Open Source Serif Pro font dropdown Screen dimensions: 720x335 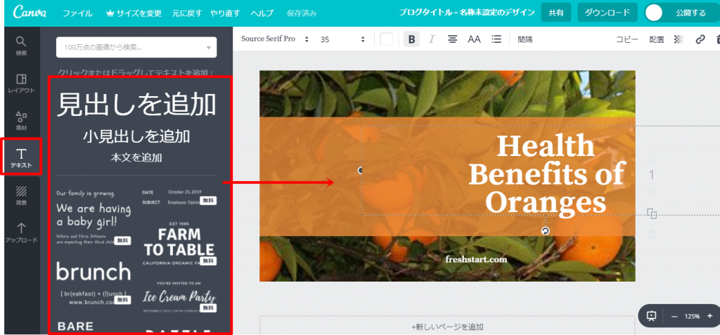click(275, 39)
